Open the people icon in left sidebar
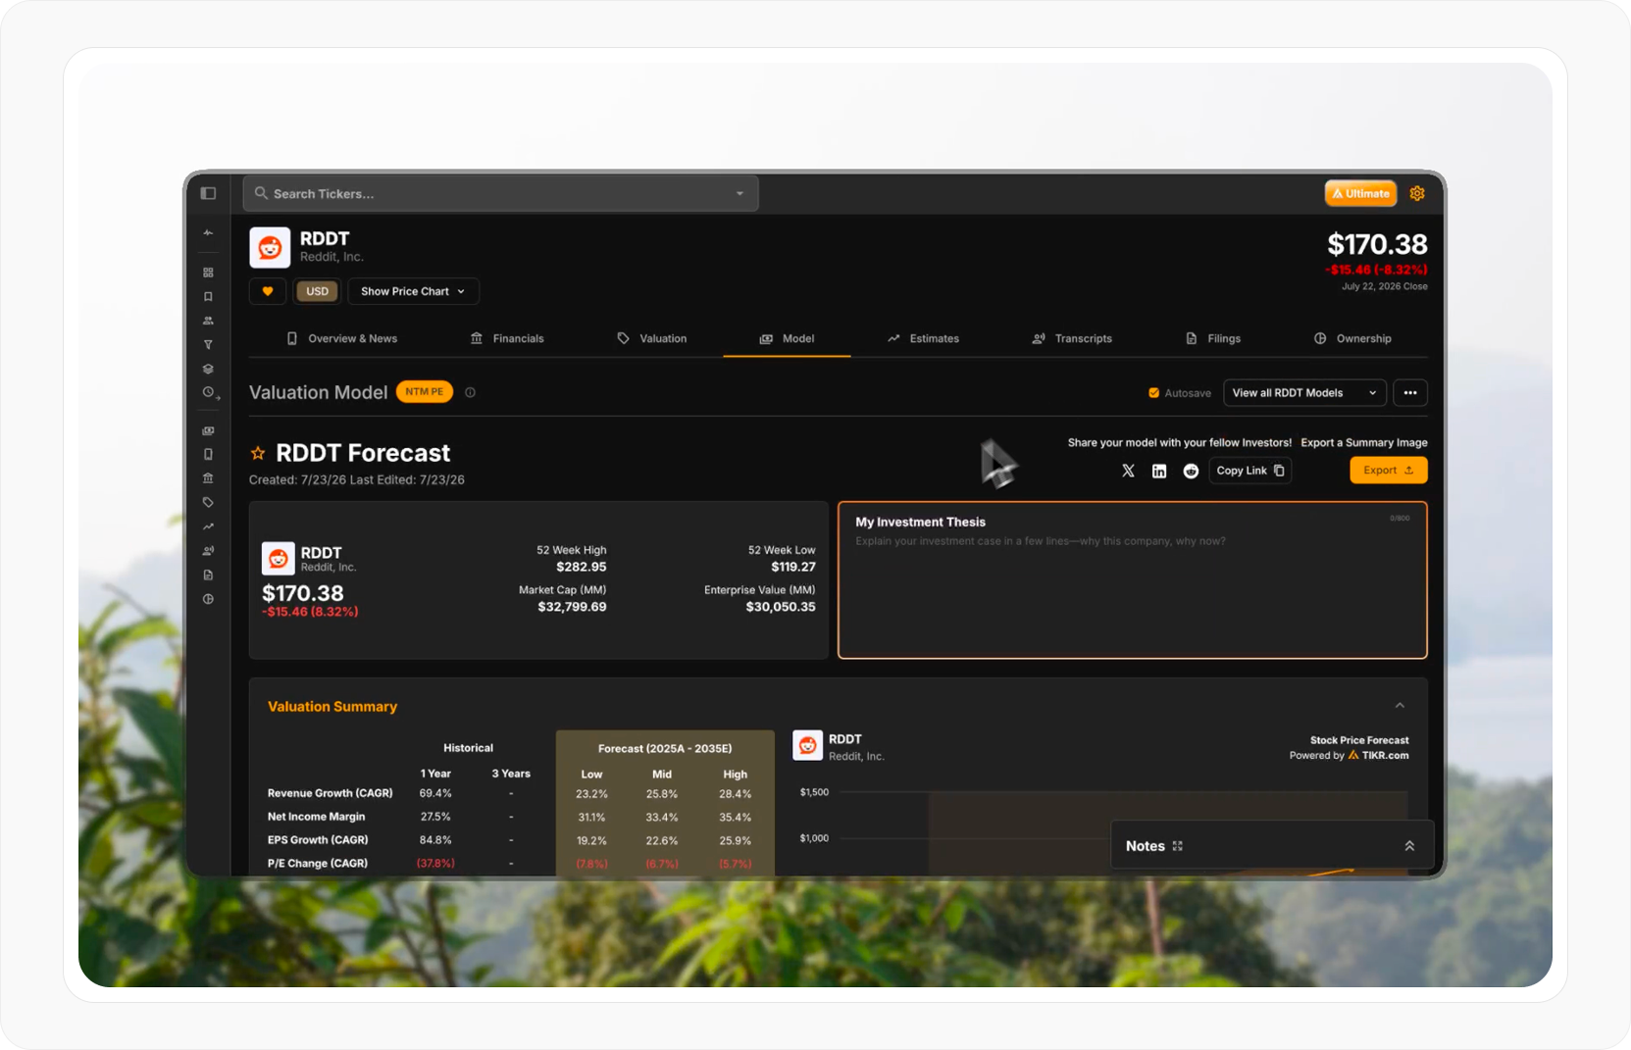Image resolution: width=1631 pixels, height=1050 pixels. (208, 321)
